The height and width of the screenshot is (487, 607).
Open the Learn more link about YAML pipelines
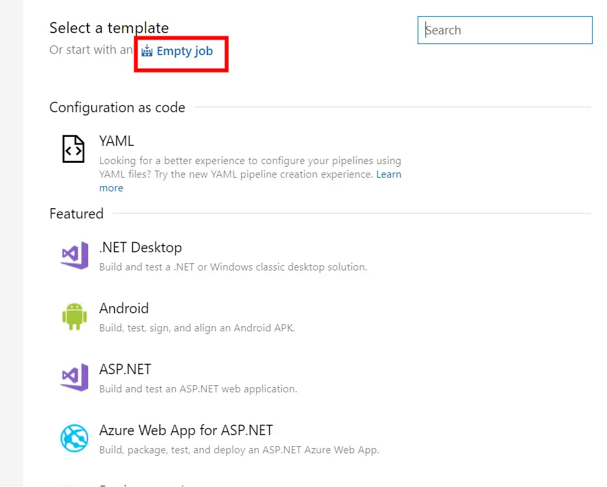point(388,174)
